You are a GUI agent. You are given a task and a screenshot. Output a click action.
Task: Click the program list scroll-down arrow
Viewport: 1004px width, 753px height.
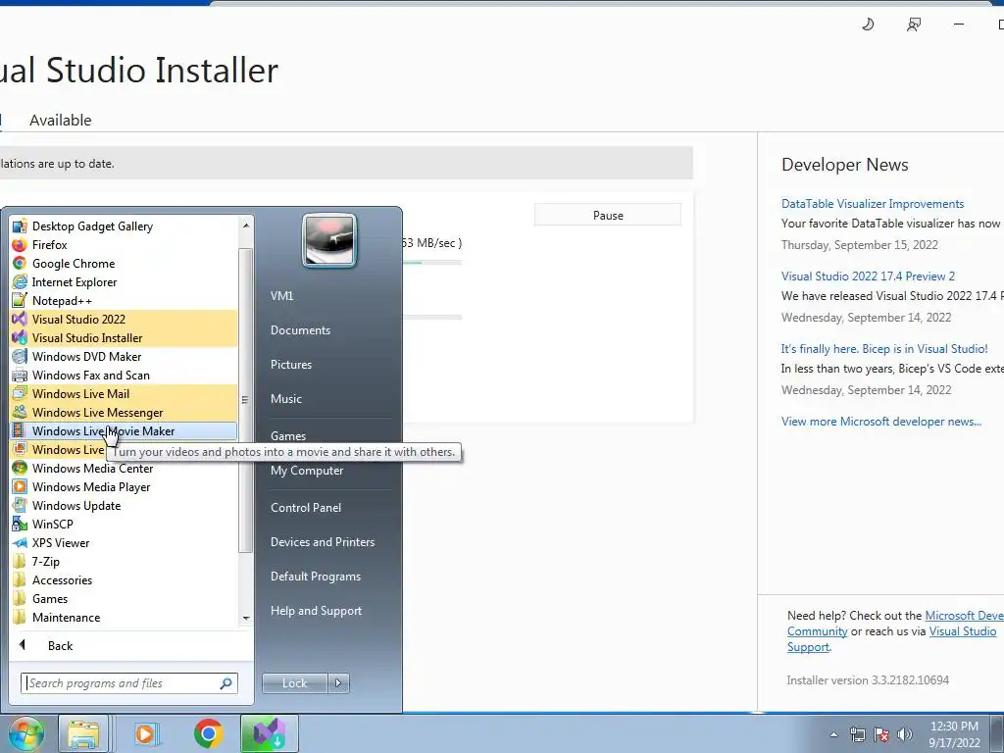[246, 618]
